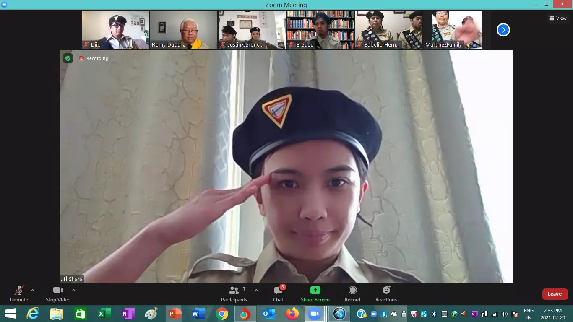The height and width of the screenshot is (322, 573).
Task: Select Romy Daquila's video thumbnail
Action: tap(183, 30)
